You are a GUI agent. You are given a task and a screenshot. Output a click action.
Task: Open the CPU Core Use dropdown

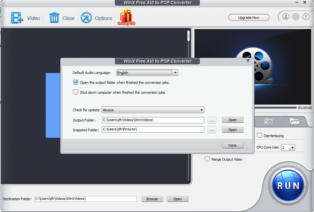coord(288,148)
